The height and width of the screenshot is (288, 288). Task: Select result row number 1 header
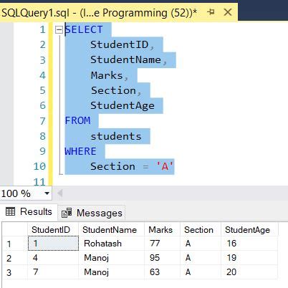click(x=15, y=244)
